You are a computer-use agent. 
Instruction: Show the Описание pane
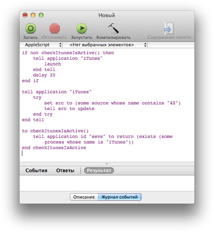point(84,197)
